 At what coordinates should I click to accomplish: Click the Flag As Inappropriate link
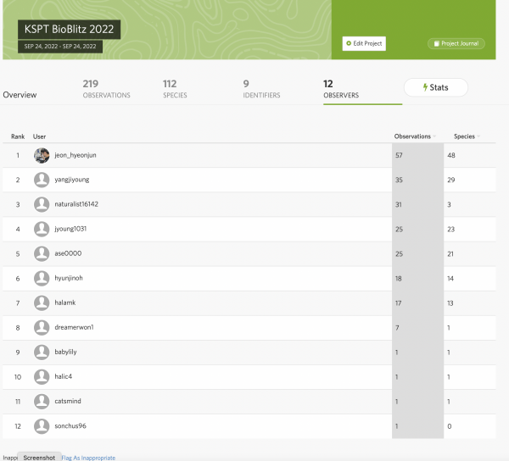[x=88, y=458]
